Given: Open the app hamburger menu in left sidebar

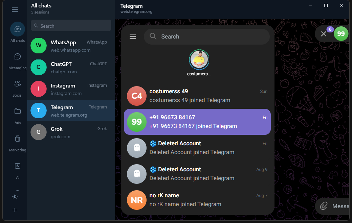Looking at the screenshot, I should tap(15, 10).
